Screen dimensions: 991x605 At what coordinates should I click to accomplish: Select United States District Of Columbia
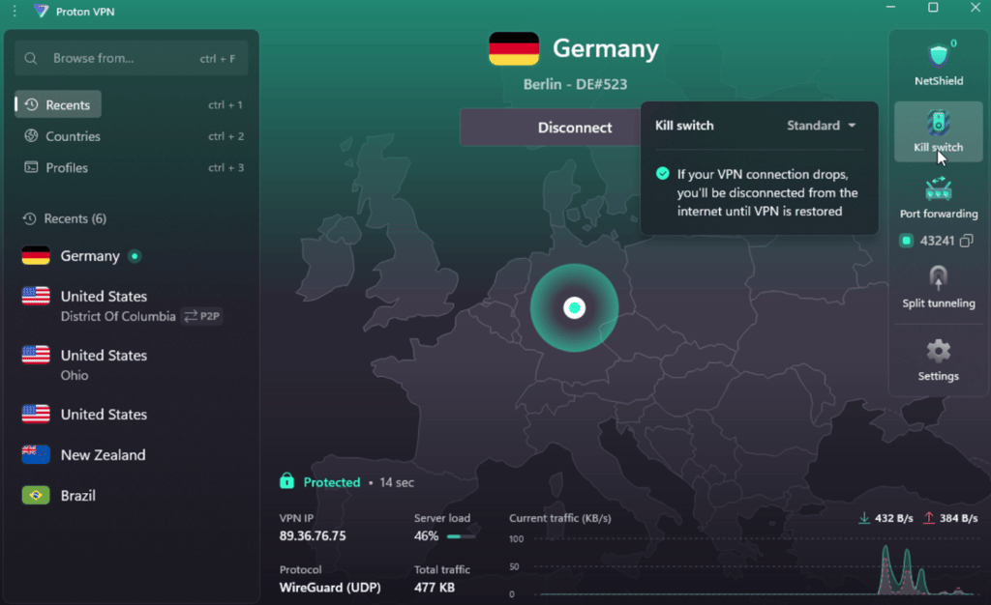132,305
